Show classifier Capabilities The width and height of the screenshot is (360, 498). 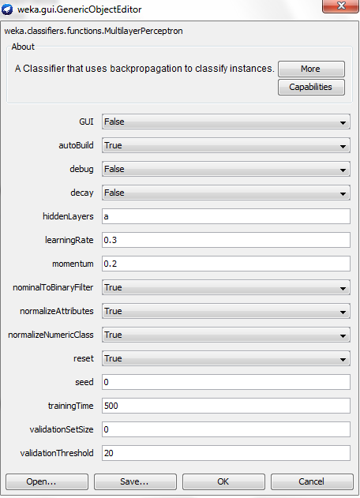pos(311,87)
